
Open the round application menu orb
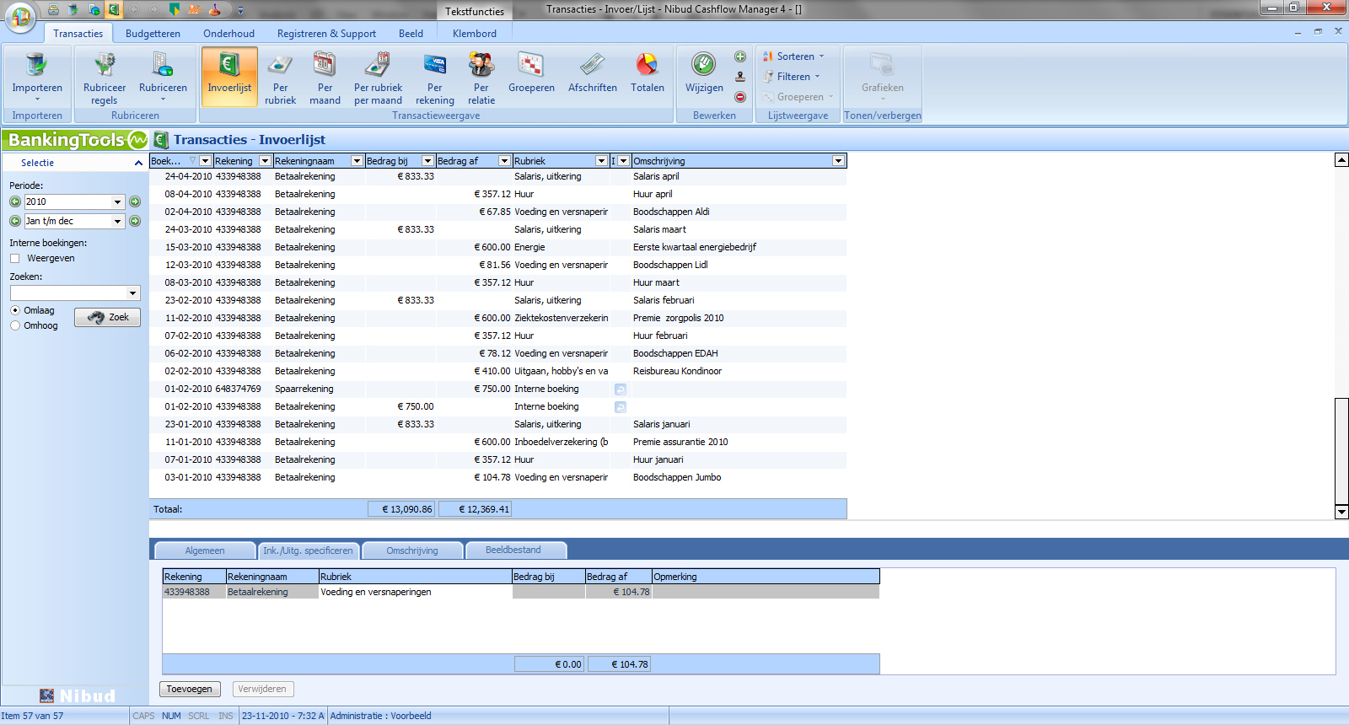tap(20, 17)
